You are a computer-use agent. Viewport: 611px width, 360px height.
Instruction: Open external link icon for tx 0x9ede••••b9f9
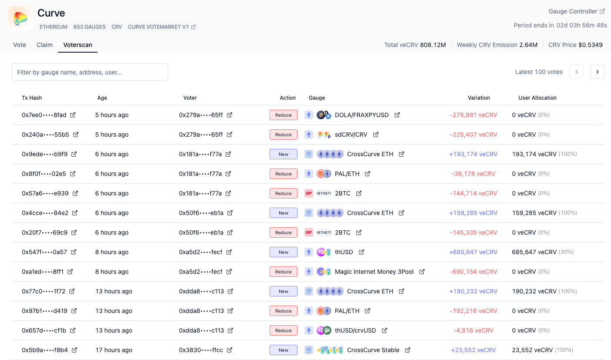click(74, 154)
